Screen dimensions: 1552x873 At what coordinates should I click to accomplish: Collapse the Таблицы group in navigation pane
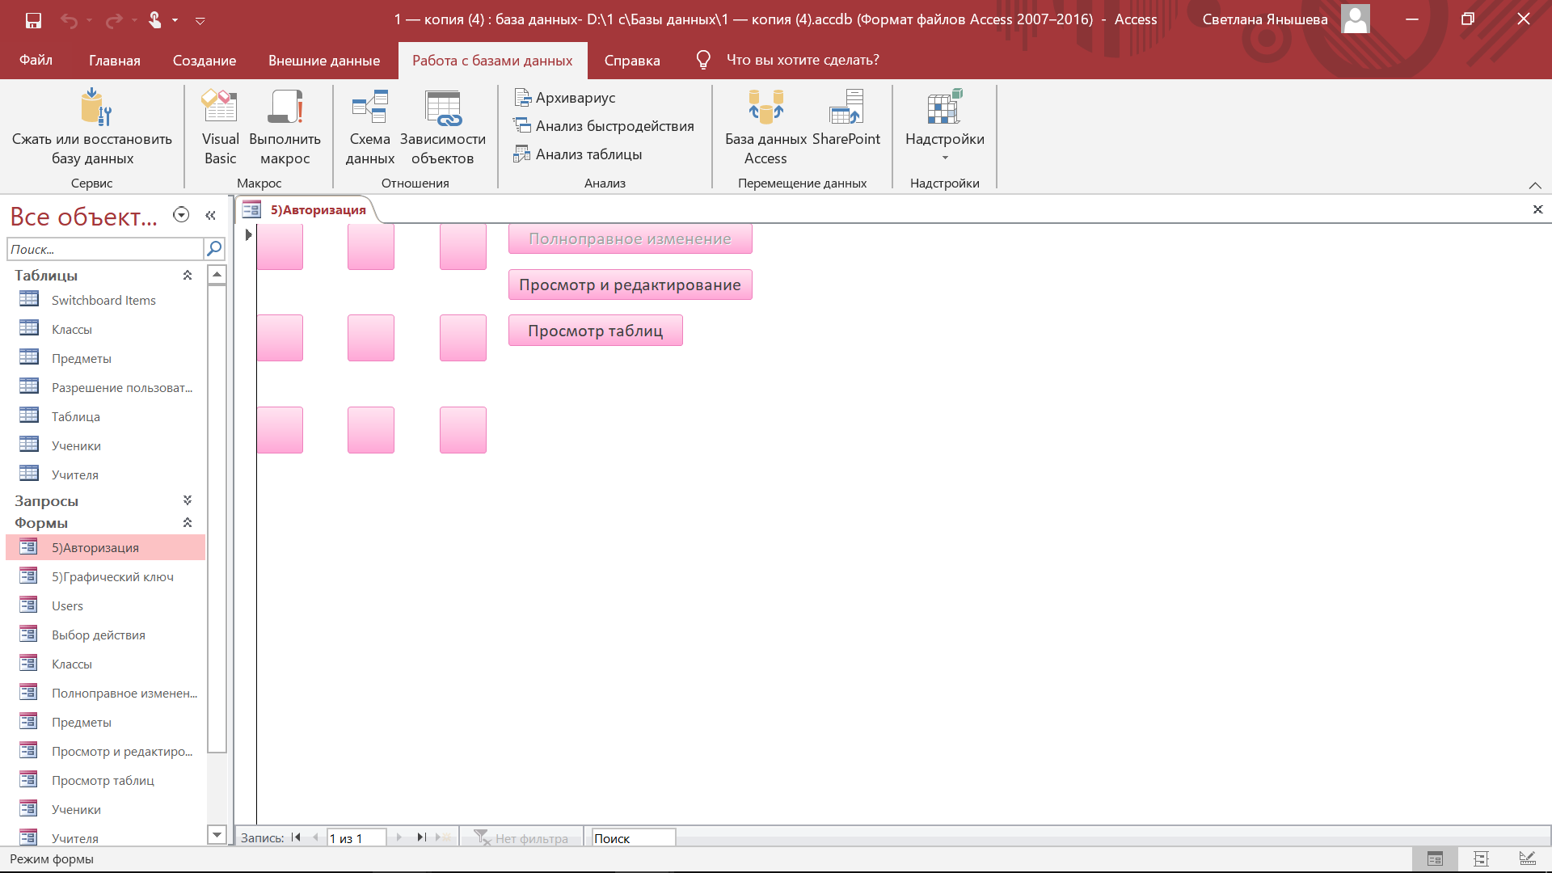pyautogui.click(x=188, y=276)
